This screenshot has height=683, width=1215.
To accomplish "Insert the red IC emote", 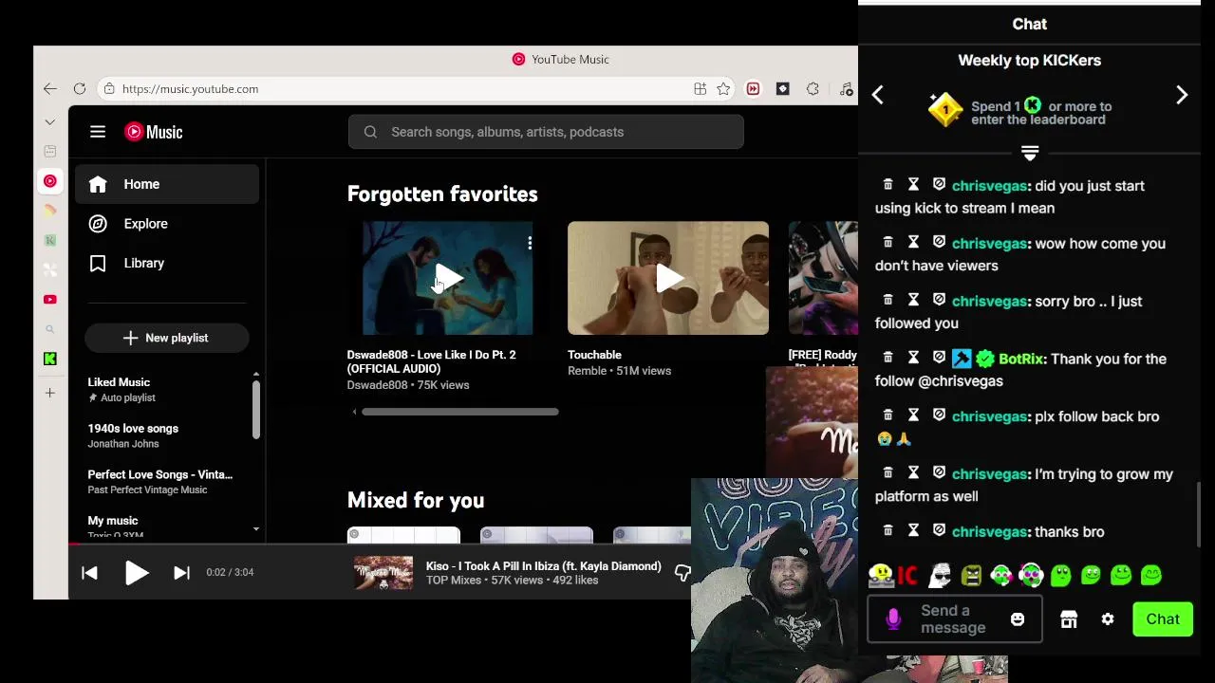I will 908,575.
